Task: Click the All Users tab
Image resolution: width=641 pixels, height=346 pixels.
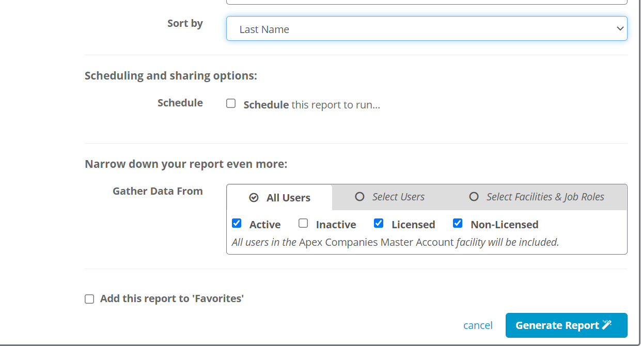Action: (x=279, y=197)
